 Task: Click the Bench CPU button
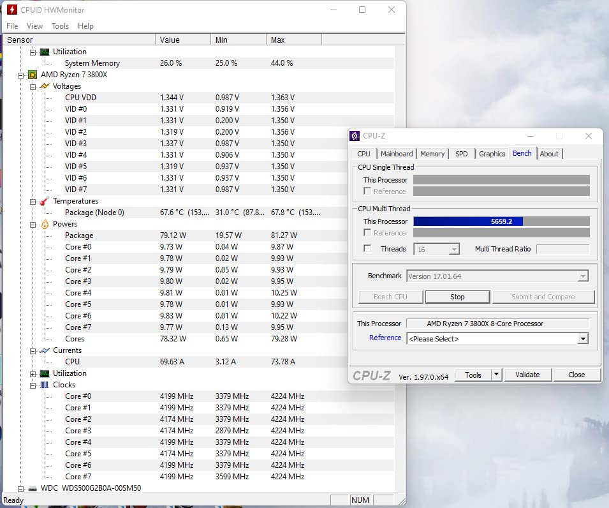(390, 297)
